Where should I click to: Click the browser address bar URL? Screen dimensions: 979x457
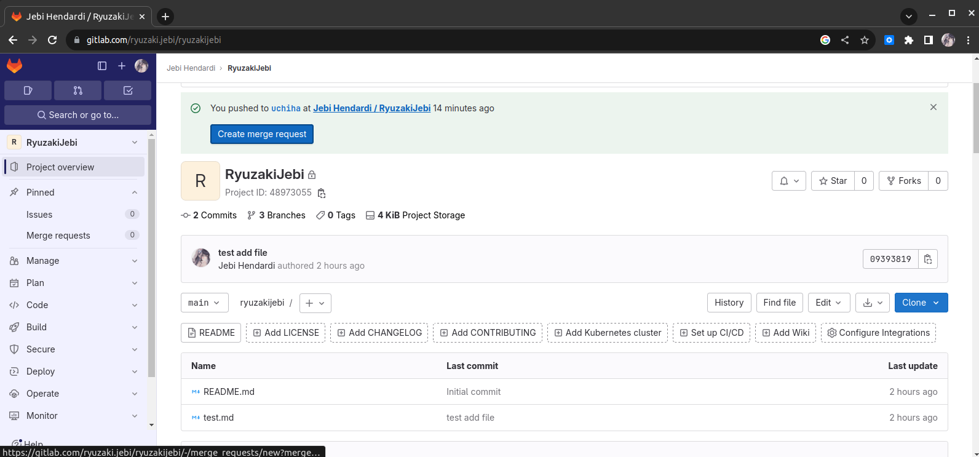[154, 40]
